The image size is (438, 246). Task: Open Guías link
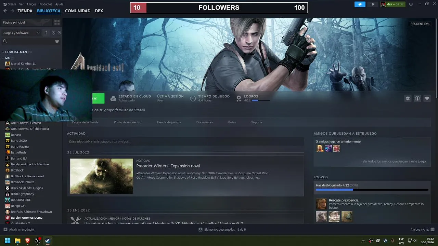click(x=232, y=122)
